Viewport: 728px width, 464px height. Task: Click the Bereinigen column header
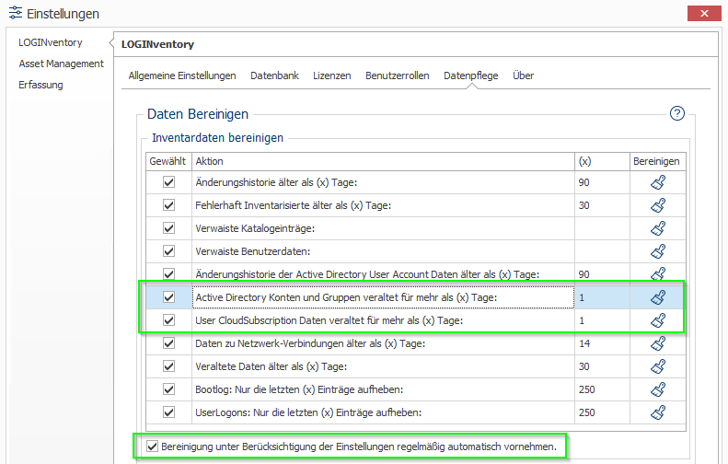point(657,161)
